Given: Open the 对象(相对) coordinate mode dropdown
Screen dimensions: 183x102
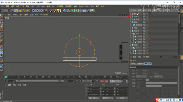Looking at the screenshot, I should [x=94, y=98].
